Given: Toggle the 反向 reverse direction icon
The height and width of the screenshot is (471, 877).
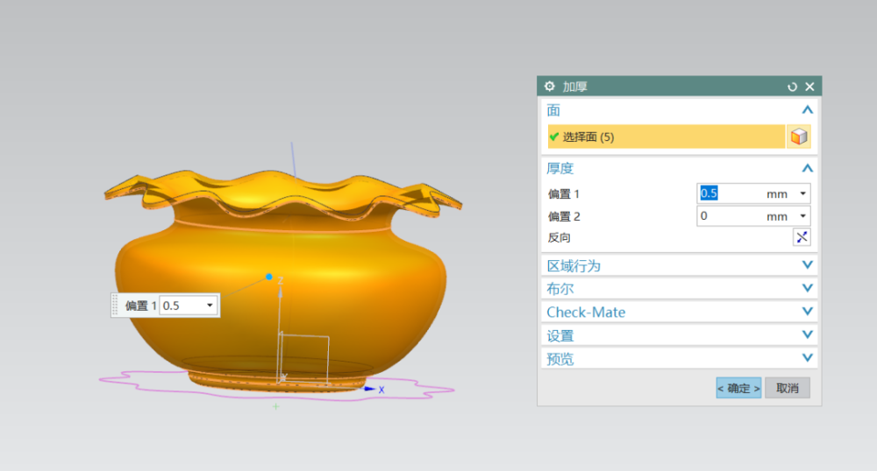Looking at the screenshot, I should tap(802, 237).
